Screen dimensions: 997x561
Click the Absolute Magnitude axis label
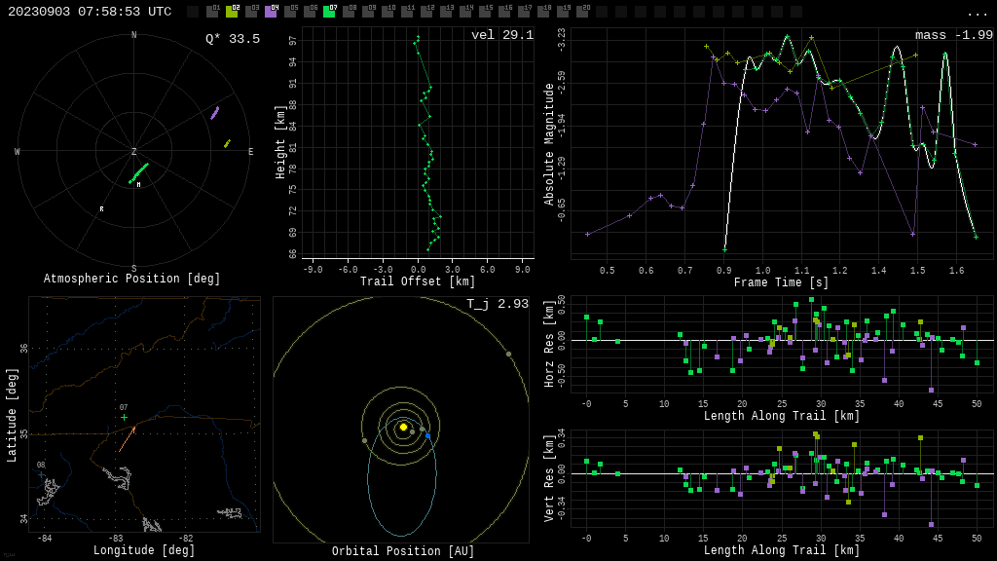pos(549,144)
